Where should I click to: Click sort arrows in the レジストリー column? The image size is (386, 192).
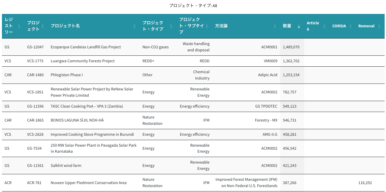19,26
